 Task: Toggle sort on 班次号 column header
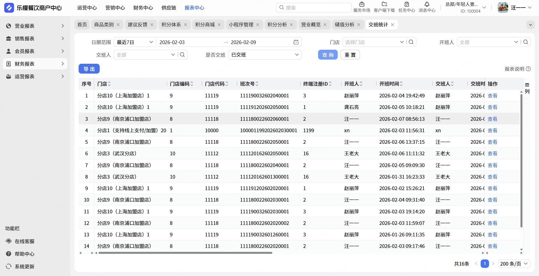pos(257,84)
